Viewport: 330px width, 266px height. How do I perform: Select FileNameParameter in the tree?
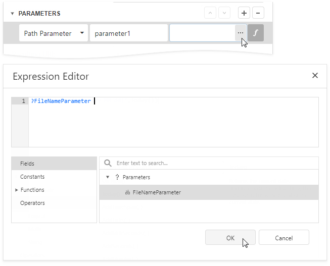click(x=157, y=192)
